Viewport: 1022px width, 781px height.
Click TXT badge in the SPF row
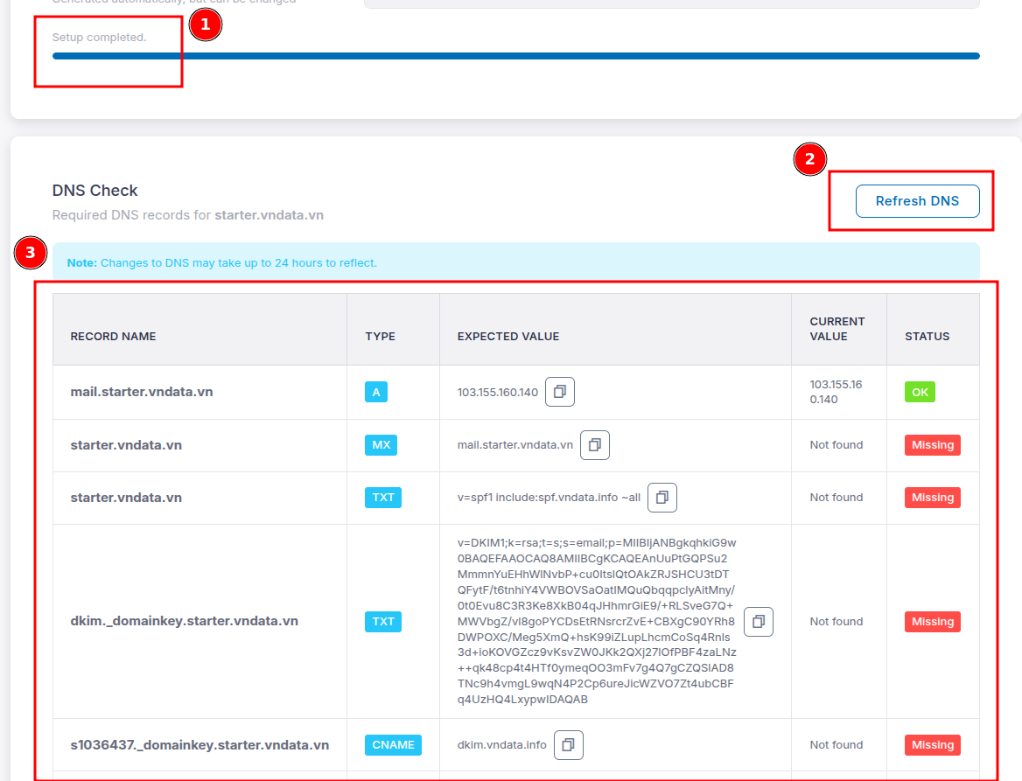382,498
